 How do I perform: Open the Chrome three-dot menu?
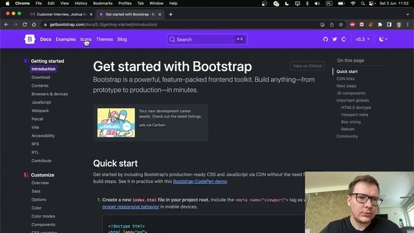pyautogui.click(x=408, y=25)
